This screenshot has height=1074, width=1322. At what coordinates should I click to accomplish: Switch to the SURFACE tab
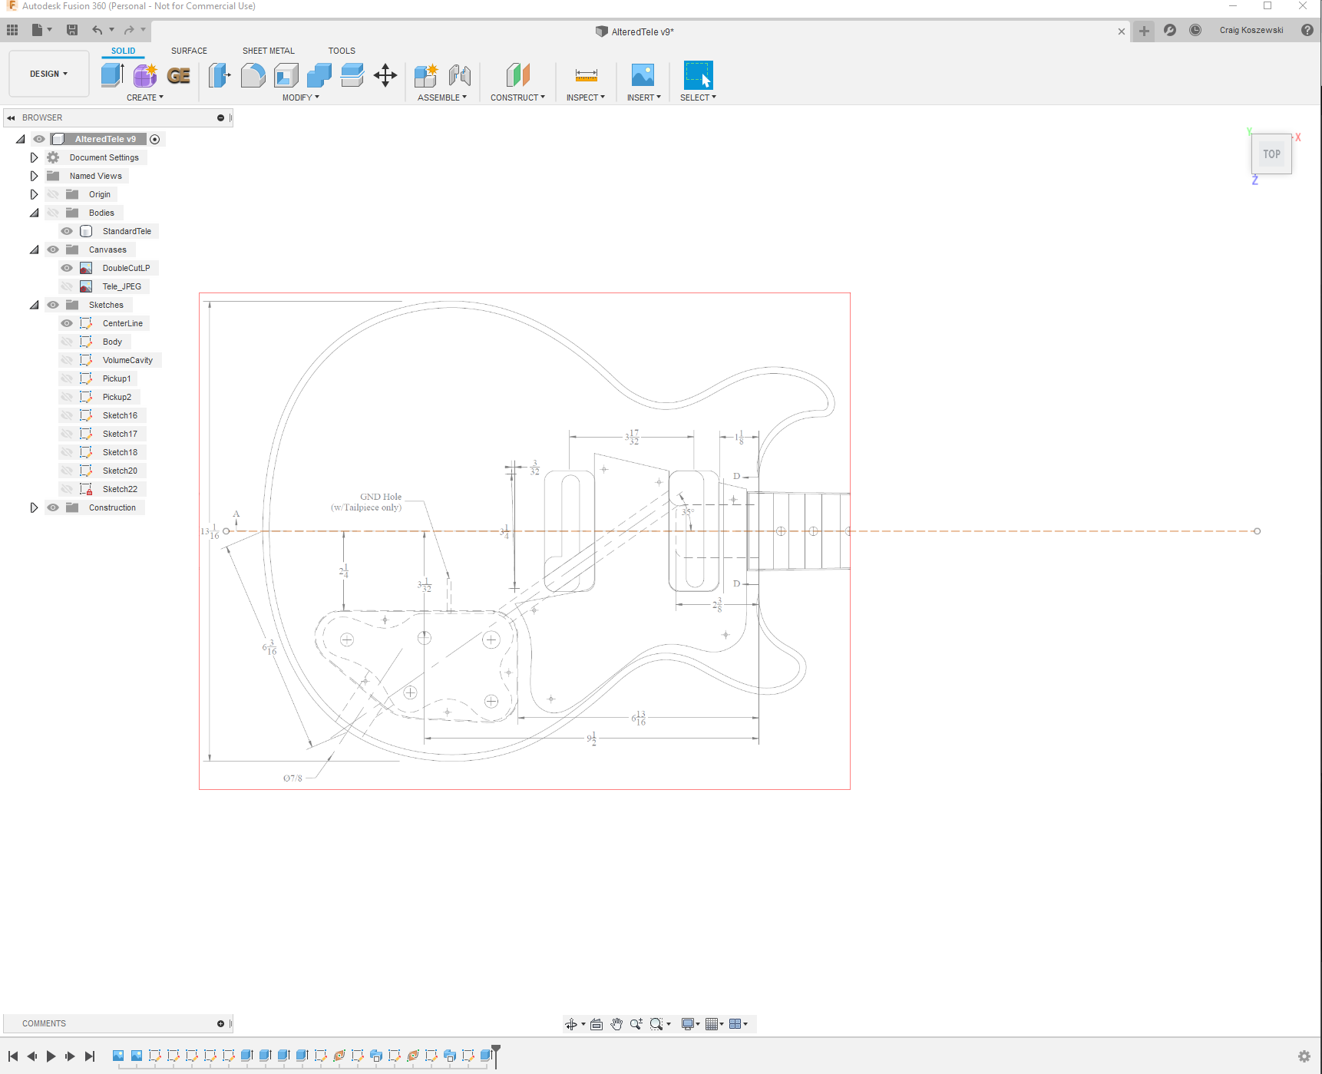189,51
